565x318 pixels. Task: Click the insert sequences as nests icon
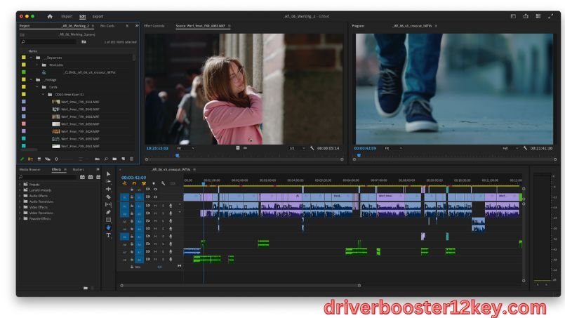pyautogui.click(x=124, y=183)
